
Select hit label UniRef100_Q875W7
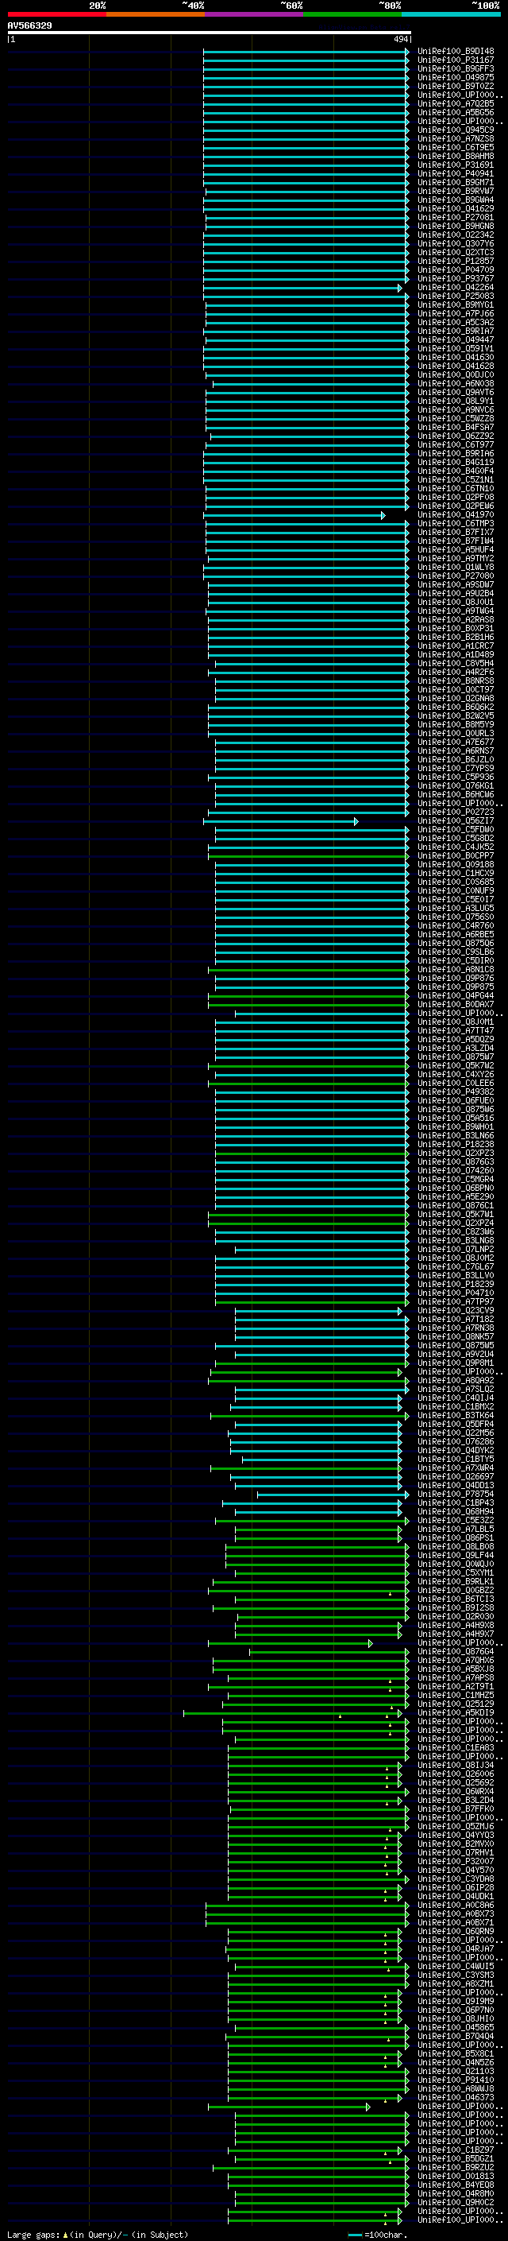456,1057
